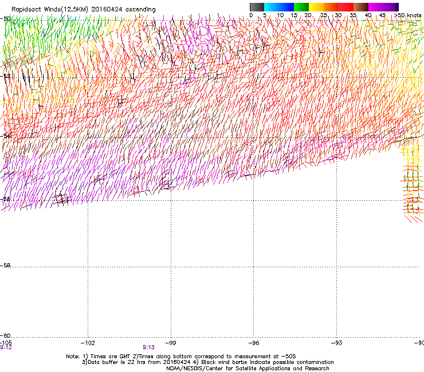Click the blue 10-15 knots color band
Screen dimensions: 424x372
click(x=286, y=7)
